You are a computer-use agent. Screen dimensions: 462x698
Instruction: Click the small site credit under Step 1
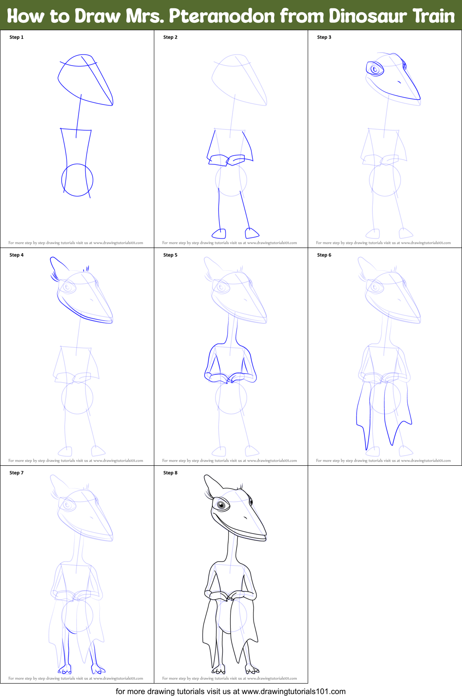coord(76,243)
